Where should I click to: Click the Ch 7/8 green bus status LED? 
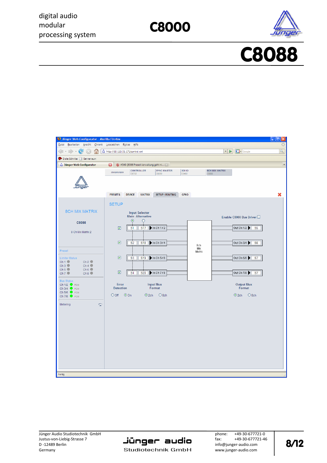(x=71, y=296)
